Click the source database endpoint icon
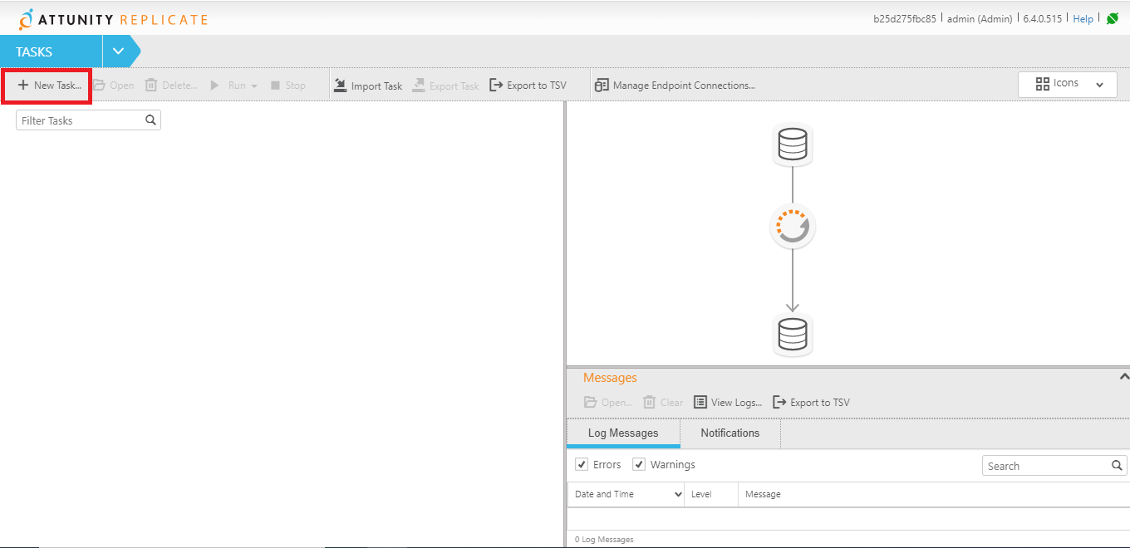The image size is (1130, 548). [x=793, y=144]
